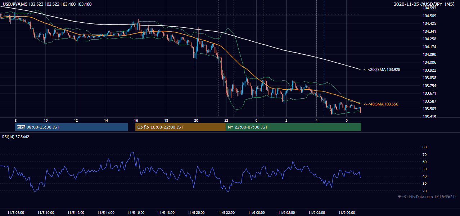This screenshot has width=460, height=216.
Task: Click price axis value 104.258
Action: 429,39
